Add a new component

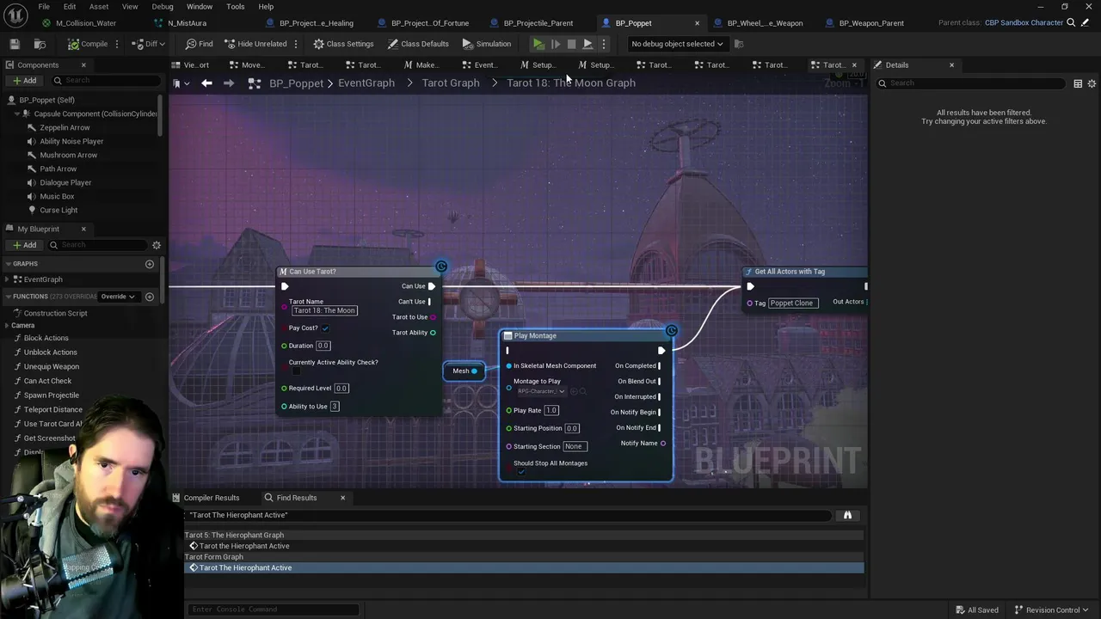tap(24, 81)
